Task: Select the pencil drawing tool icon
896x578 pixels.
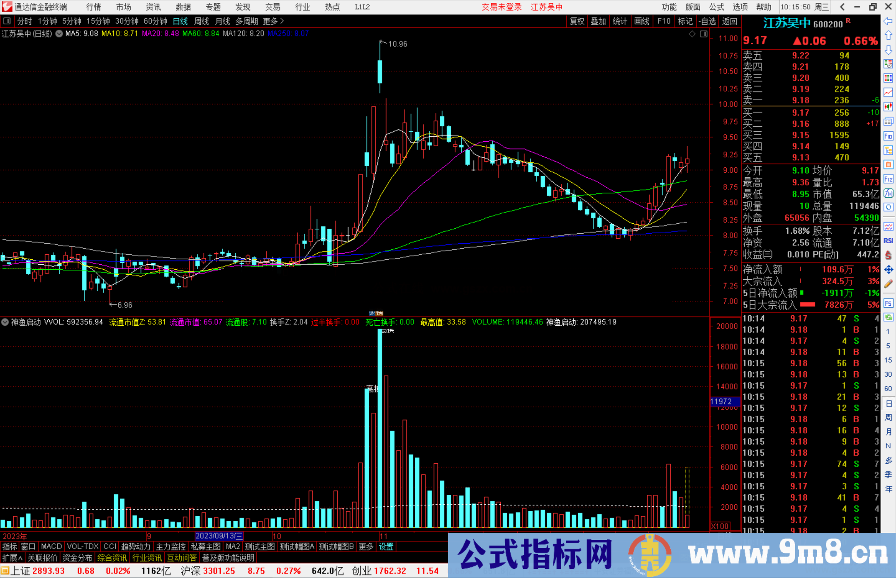Action: click(x=888, y=284)
